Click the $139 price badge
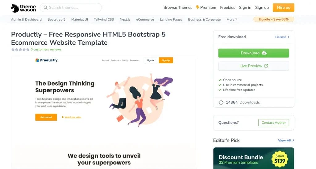This screenshot has width=316, height=169. point(280,159)
